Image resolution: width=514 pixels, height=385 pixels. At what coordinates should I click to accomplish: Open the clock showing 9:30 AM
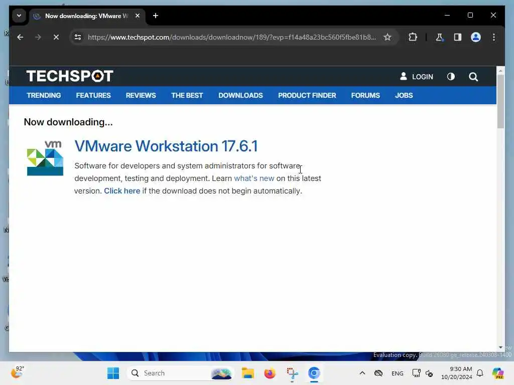457,373
